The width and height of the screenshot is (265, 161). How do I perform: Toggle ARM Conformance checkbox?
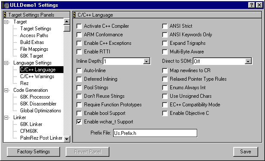(79, 35)
